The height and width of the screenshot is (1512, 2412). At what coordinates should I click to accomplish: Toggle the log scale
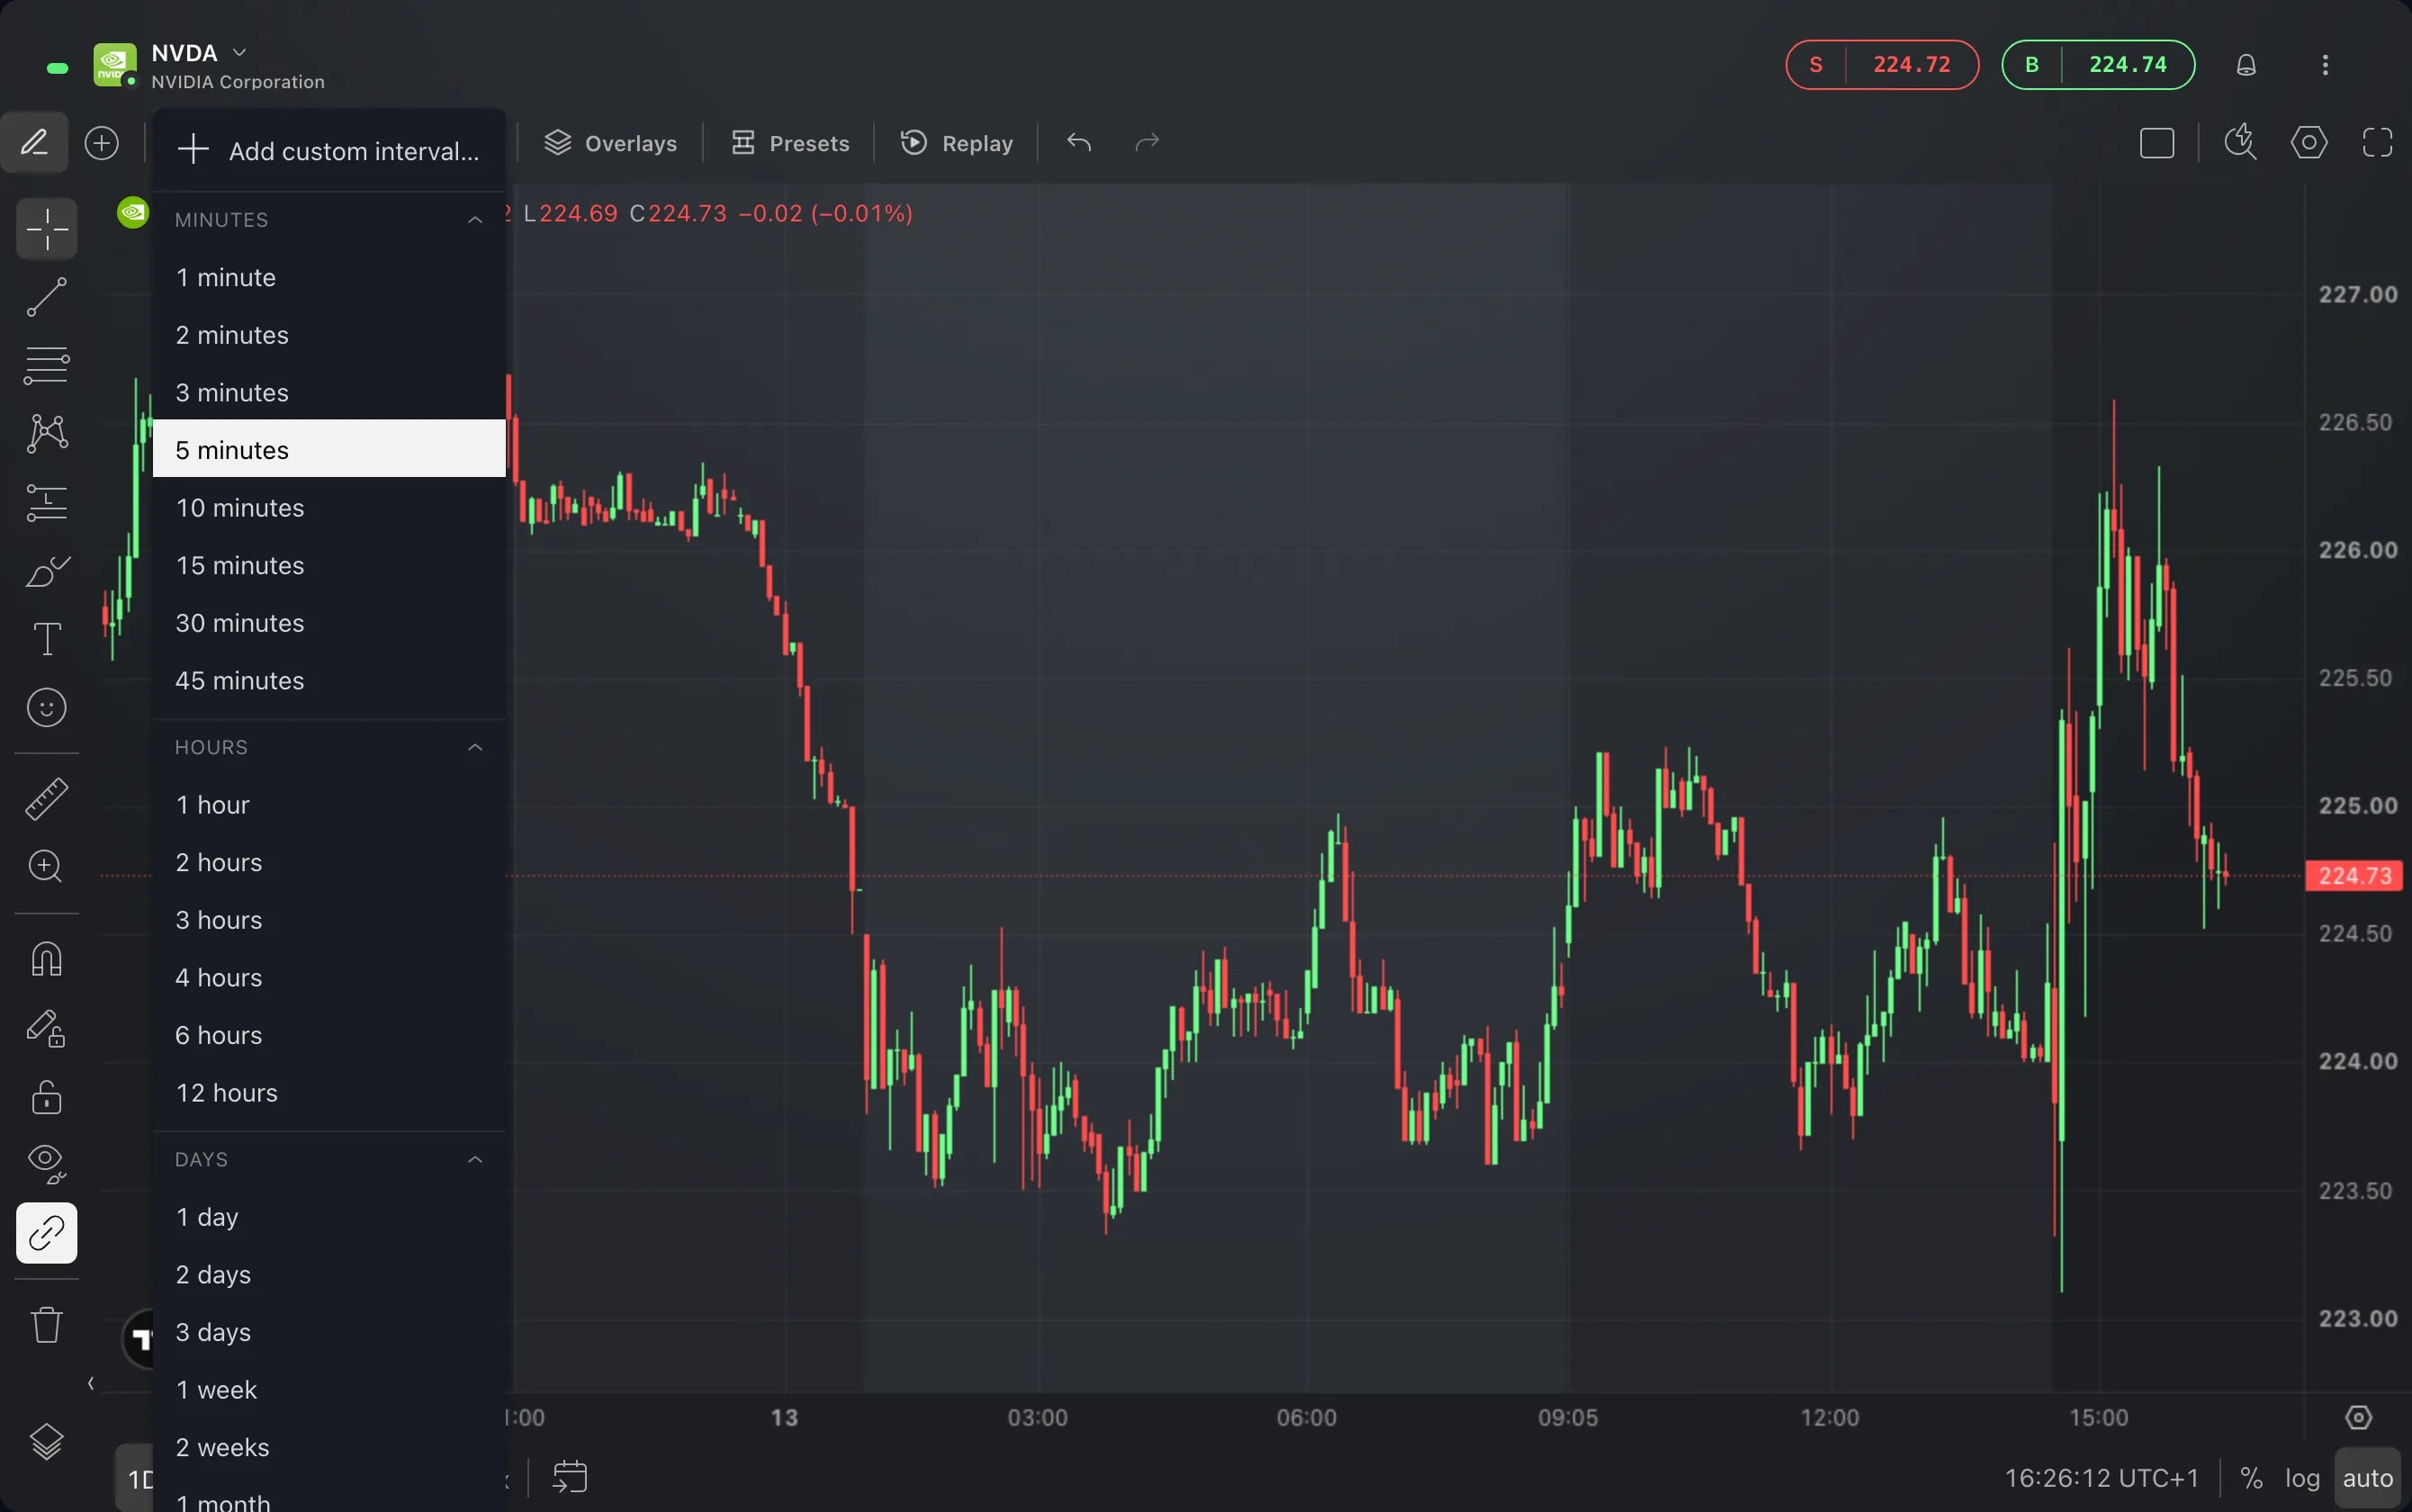coord(2302,1478)
